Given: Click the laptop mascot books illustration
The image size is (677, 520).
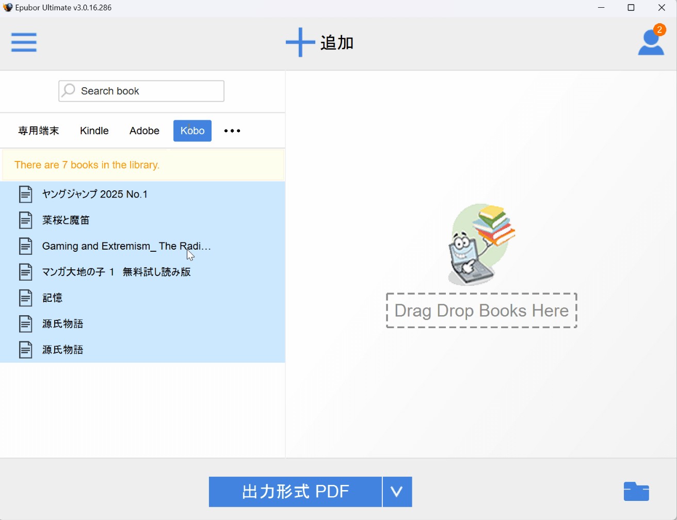Looking at the screenshot, I should tap(480, 245).
